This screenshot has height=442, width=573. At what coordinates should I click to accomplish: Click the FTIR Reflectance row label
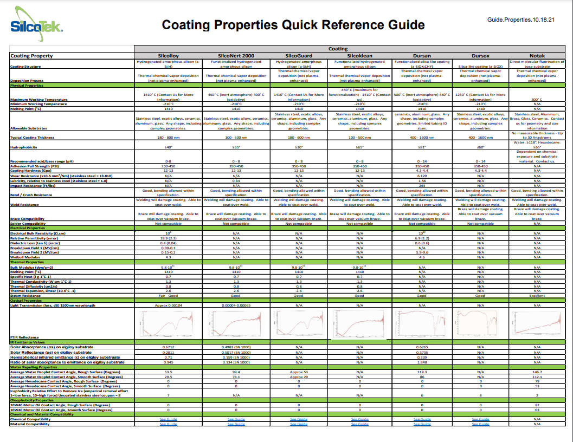tap(24, 337)
